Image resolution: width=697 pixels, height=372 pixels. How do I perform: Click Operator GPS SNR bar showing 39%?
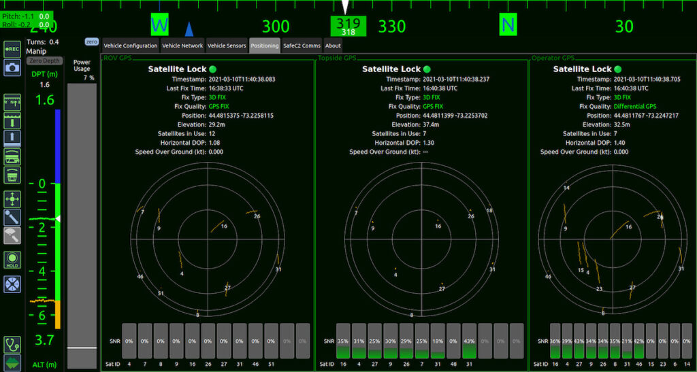click(567, 341)
